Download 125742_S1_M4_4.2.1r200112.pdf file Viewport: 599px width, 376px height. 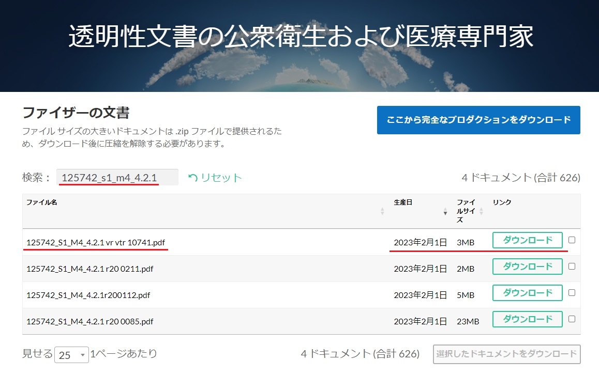point(527,293)
